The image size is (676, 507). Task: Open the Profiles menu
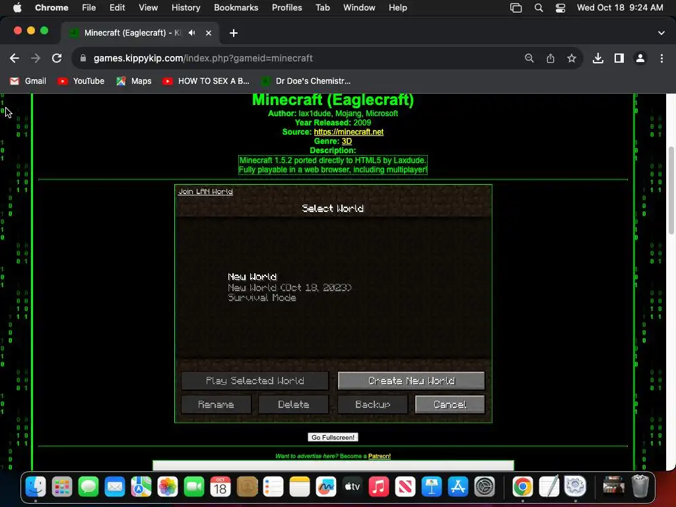287,8
